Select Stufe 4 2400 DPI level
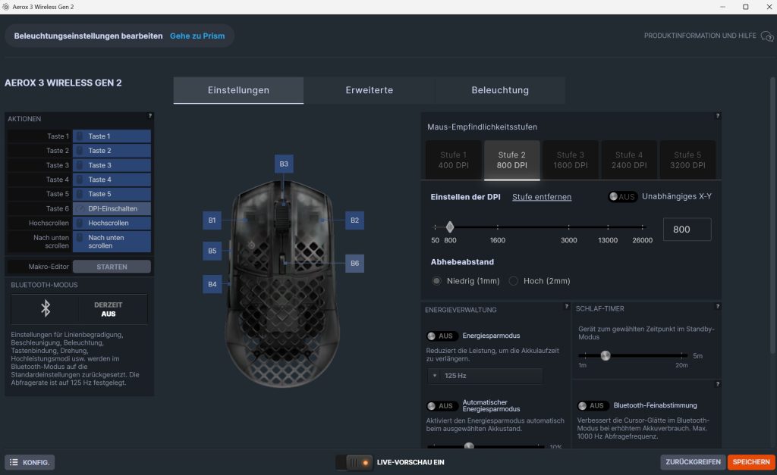777x475 pixels. coord(629,160)
